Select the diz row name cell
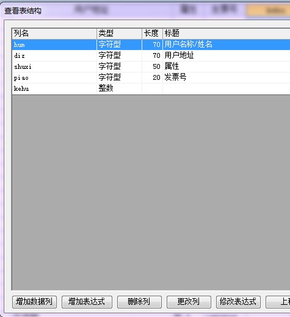Viewport: 290px width, 317px height. click(x=54, y=55)
